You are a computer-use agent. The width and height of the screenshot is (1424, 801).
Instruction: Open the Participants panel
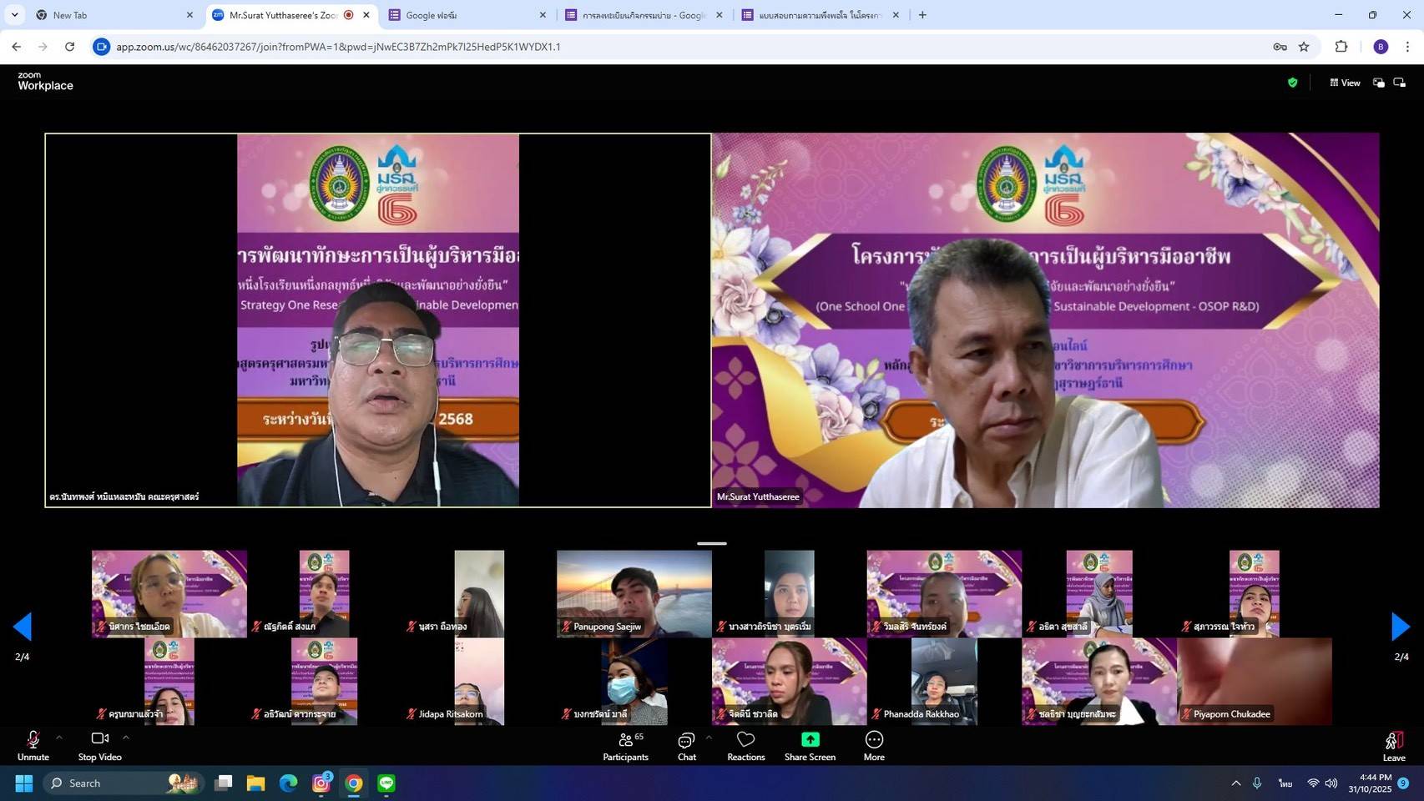coord(625,746)
